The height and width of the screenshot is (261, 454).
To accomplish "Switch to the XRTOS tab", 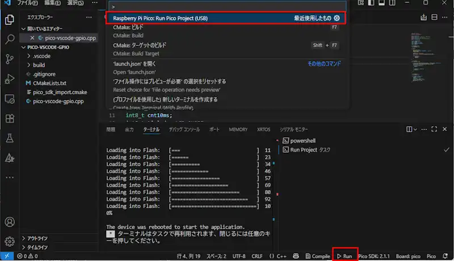I will coord(263,129).
